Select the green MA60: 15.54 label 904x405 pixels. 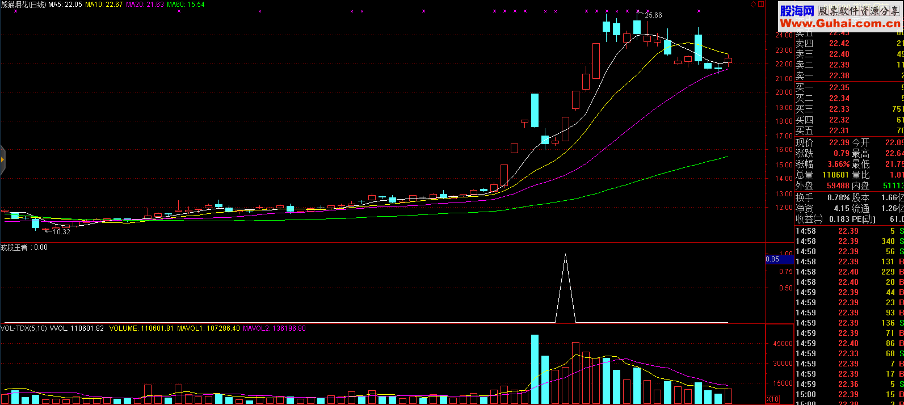click(x=186, y=5)
